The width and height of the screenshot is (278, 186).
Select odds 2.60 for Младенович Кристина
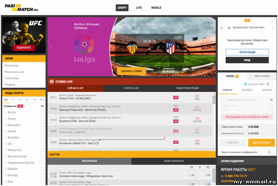(208, 175)
